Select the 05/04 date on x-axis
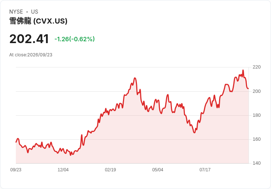 (158, 170)
